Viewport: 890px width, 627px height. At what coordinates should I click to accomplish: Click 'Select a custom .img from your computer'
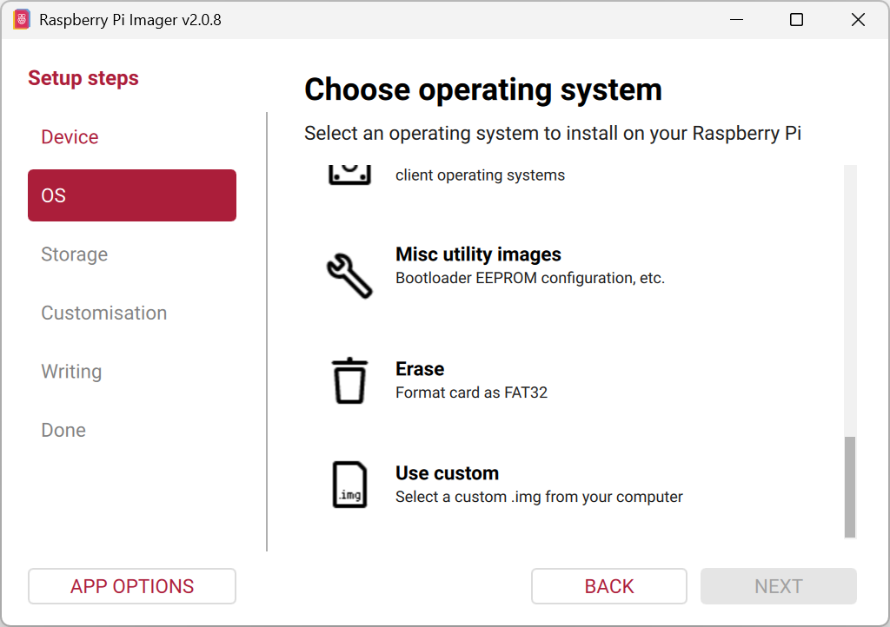[539, 498]
